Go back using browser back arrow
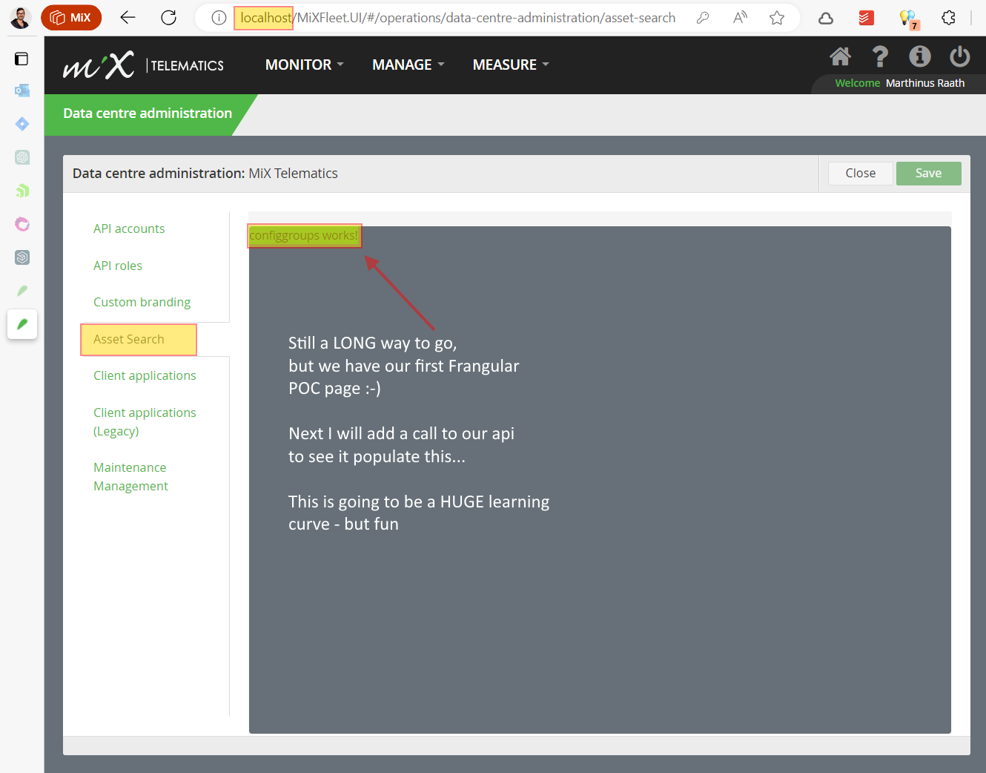Screen dimensions: 986x773 (x=128, y=18)
